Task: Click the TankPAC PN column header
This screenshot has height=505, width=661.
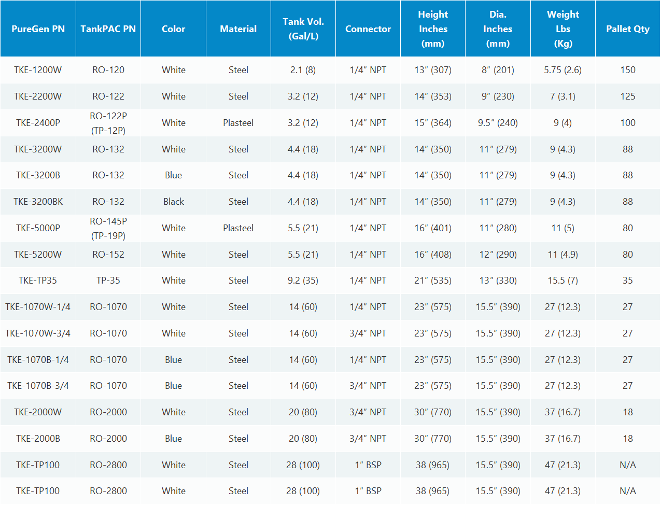Action: 108,29
